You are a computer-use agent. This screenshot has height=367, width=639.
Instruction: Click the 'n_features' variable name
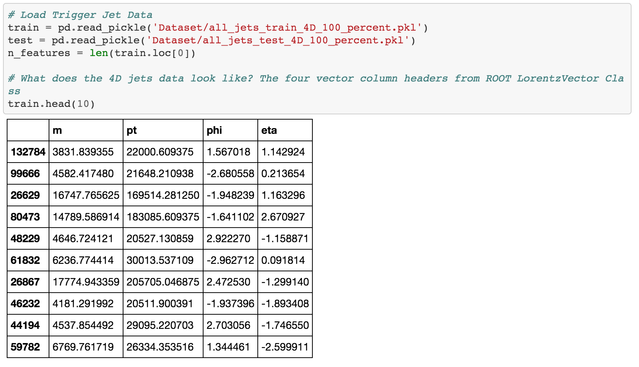pyautogui.click(x=39, y=53)
